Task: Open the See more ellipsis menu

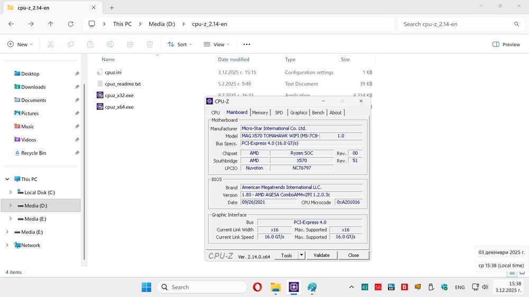Action: [x=247, y=44]
